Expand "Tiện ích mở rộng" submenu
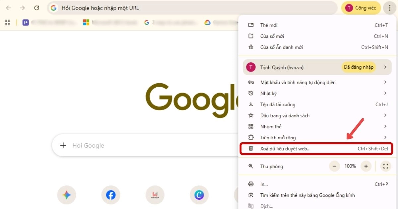Viewport: 398px width, 209px height. point(318,137)
